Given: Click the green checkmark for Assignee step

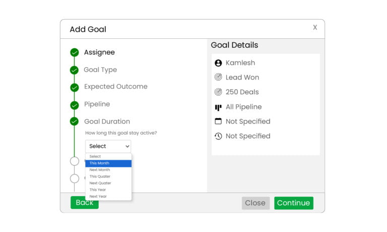Looking at the screenshot, I should coord(75,52).
